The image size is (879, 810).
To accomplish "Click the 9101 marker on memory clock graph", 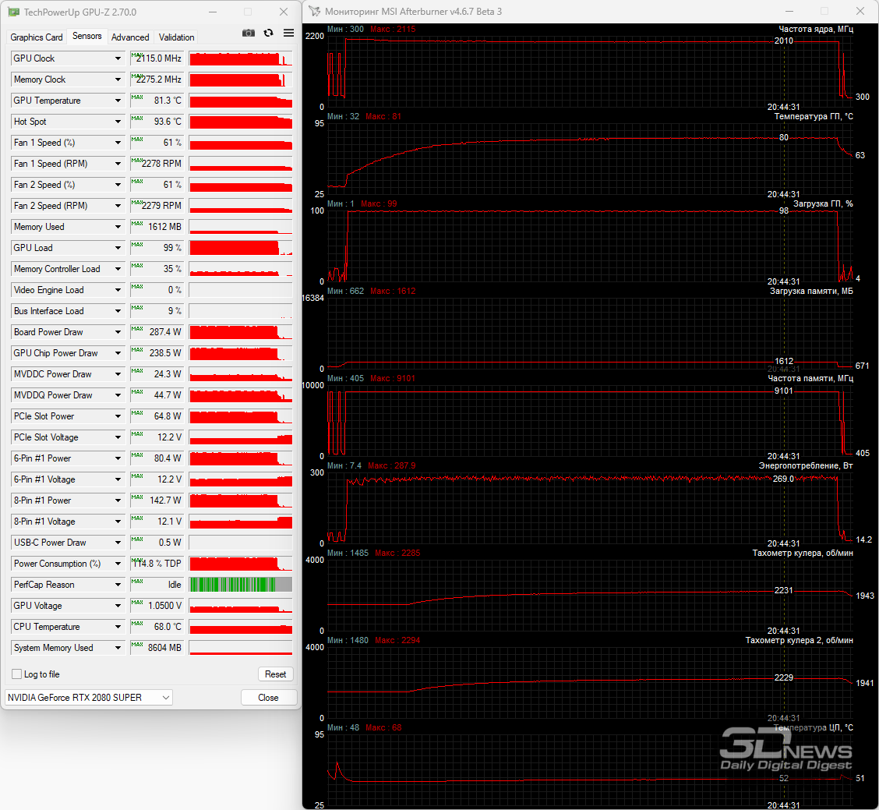I will 784,391.
